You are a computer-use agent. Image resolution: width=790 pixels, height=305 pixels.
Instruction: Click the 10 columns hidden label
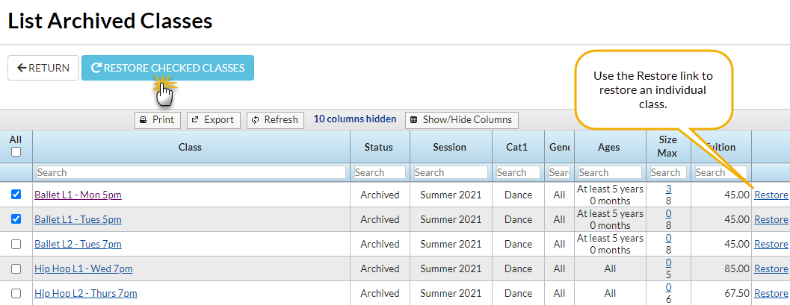click(x=355, y=119)
